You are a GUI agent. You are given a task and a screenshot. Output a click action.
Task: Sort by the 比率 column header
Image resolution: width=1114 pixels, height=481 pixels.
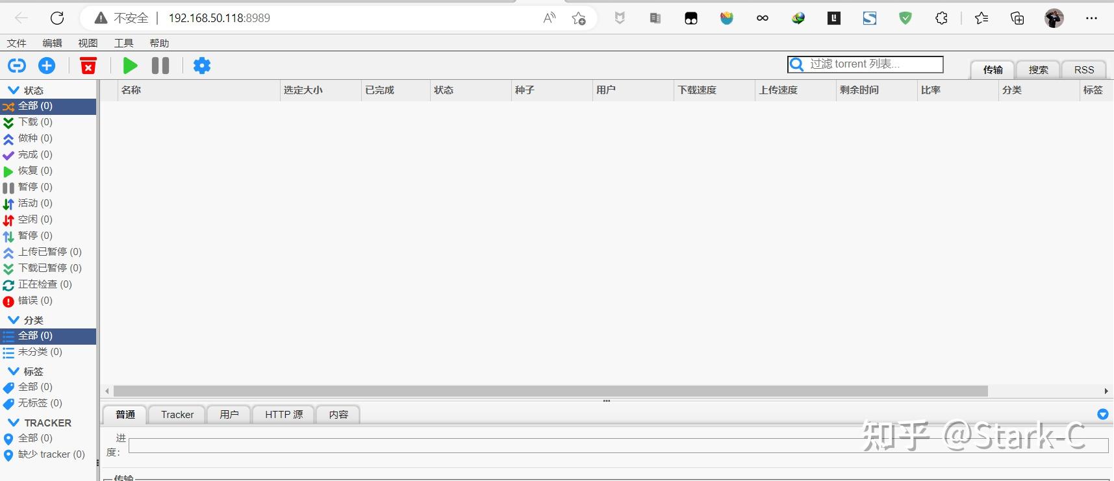point(957,90)
